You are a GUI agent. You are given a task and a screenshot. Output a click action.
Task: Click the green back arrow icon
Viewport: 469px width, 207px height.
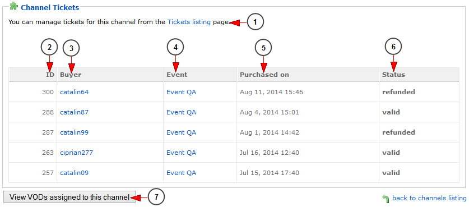[x=386, y=199]
